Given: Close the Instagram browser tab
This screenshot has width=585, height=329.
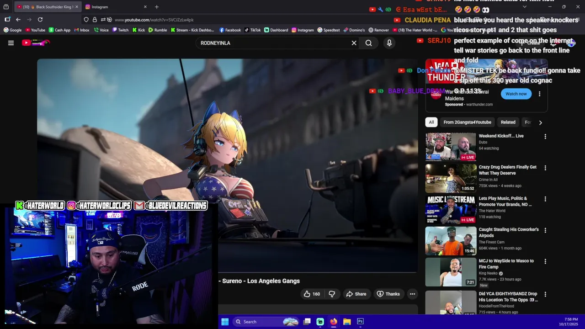Looking at the screenshot, I should (x=145, y=7).
